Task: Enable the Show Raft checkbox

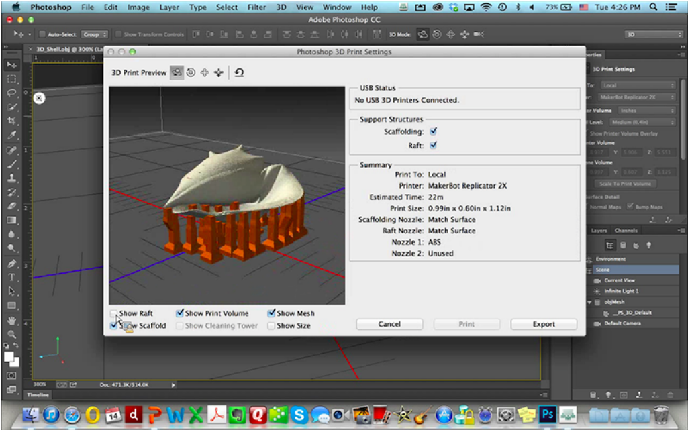Action: [x=113, y=313]
